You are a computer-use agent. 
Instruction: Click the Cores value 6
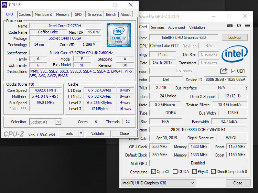(96, 121)
